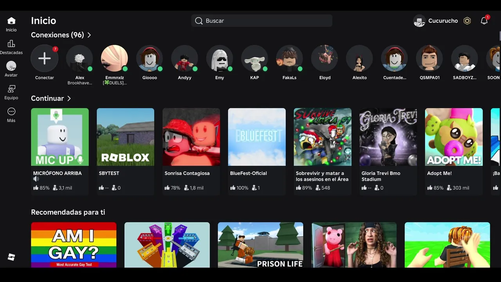Click the Cucurucho profile avatar
The height and width of the screenshot is (282, 501).
click(419, 21)
